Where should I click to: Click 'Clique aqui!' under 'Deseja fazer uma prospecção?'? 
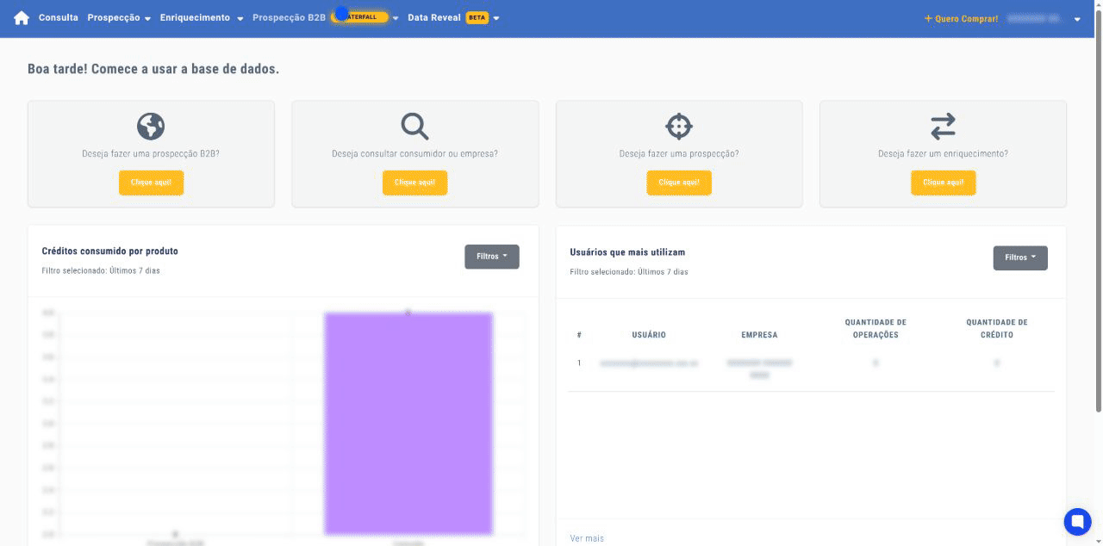pos(679,183)
